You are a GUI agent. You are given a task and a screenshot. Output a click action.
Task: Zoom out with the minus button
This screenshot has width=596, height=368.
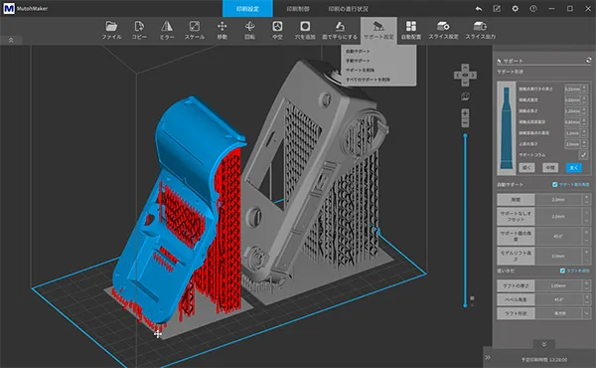coord(465,123)
